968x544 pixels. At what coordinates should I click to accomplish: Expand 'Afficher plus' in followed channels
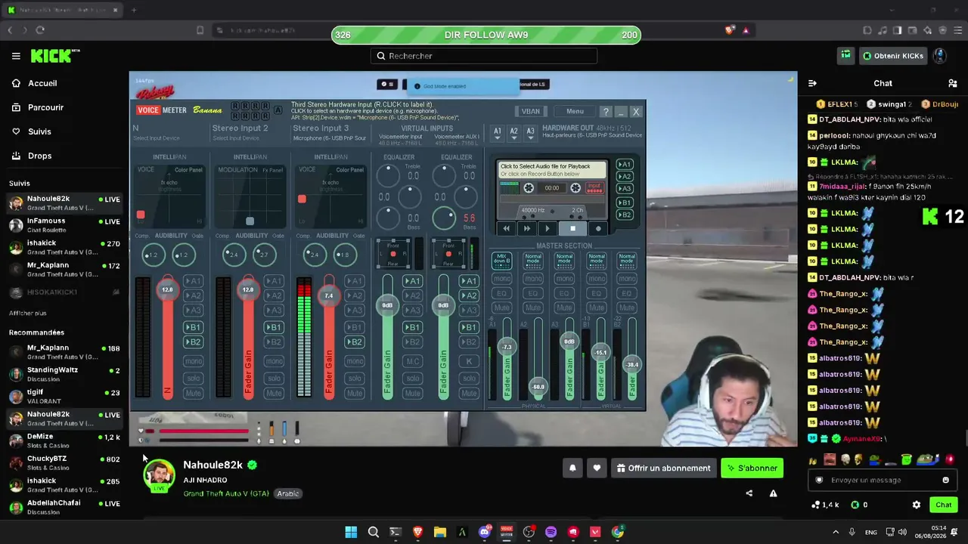click(28, 313)
